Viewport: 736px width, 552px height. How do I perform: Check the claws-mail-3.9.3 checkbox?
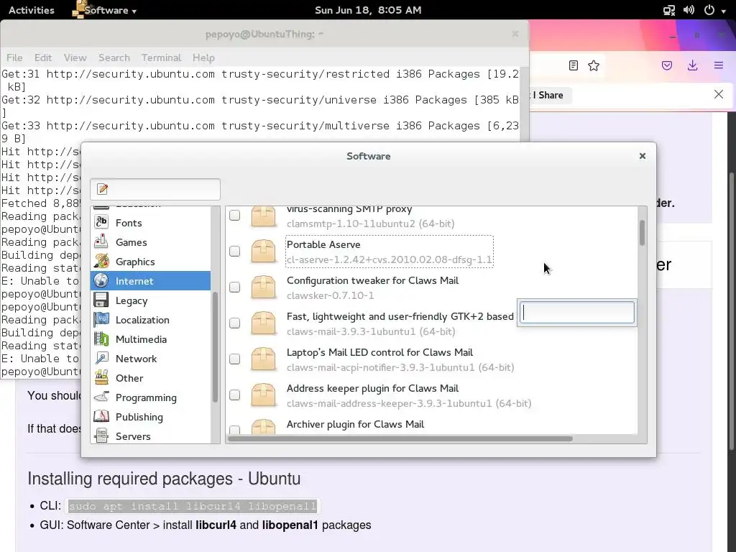(x=235, y=323)
